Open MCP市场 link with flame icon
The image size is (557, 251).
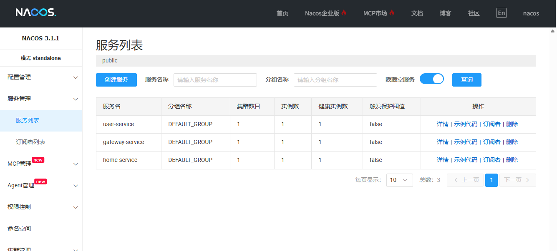[378, 13]
